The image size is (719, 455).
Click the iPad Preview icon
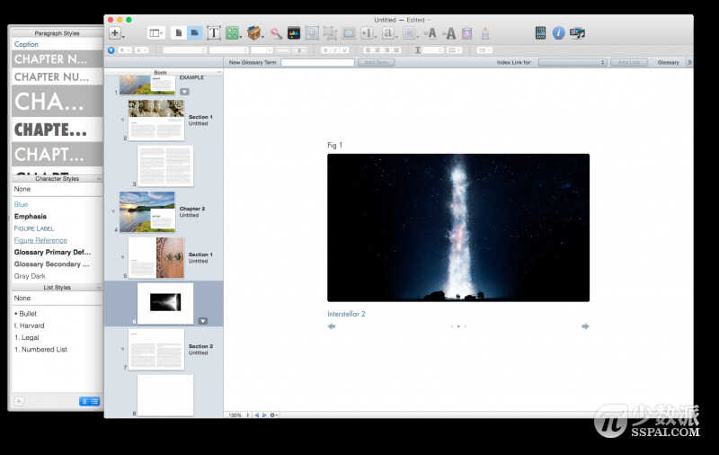(x=541, y=33)
